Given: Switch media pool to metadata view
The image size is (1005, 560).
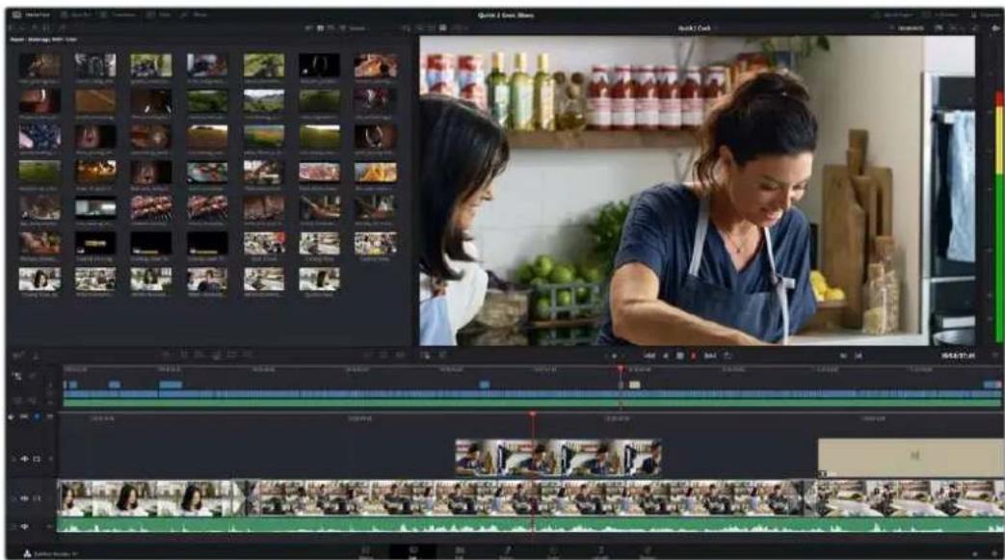Looking at the screenshot, I should click(x=308, y=28).
